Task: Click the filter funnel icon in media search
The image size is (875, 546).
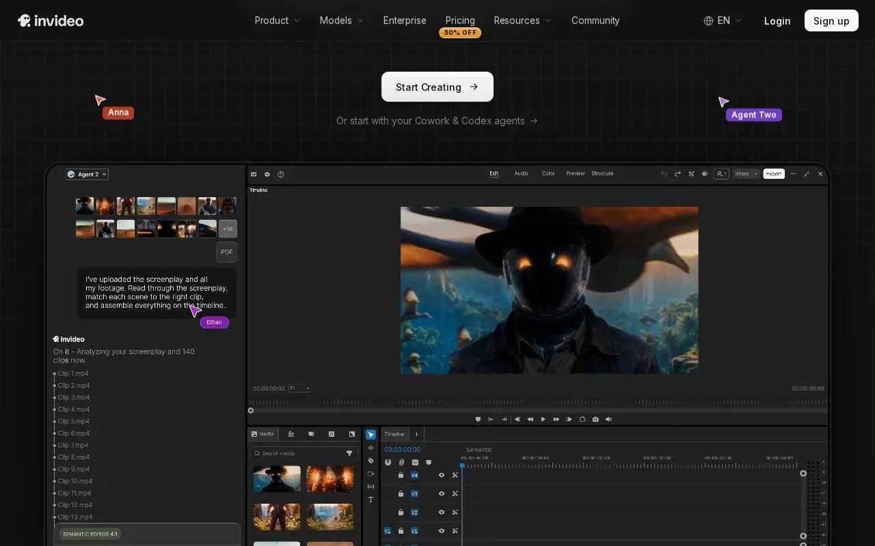Action: (349, 453)
